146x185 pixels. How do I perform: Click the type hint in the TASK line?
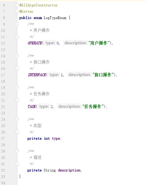pos(44,106)
